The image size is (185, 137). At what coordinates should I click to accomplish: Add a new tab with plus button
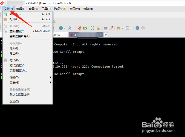coord(106,35)
